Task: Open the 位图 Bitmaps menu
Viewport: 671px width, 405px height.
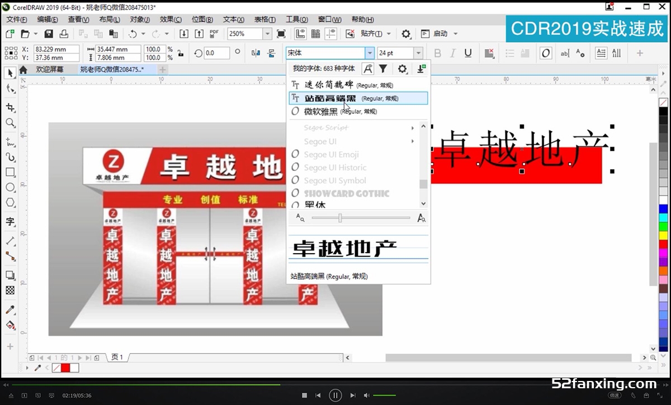Action: click(202, 20)
